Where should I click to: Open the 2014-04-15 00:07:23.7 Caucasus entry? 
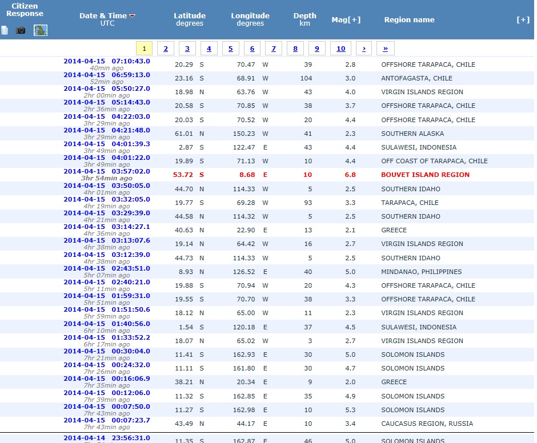tap(107, 420)
